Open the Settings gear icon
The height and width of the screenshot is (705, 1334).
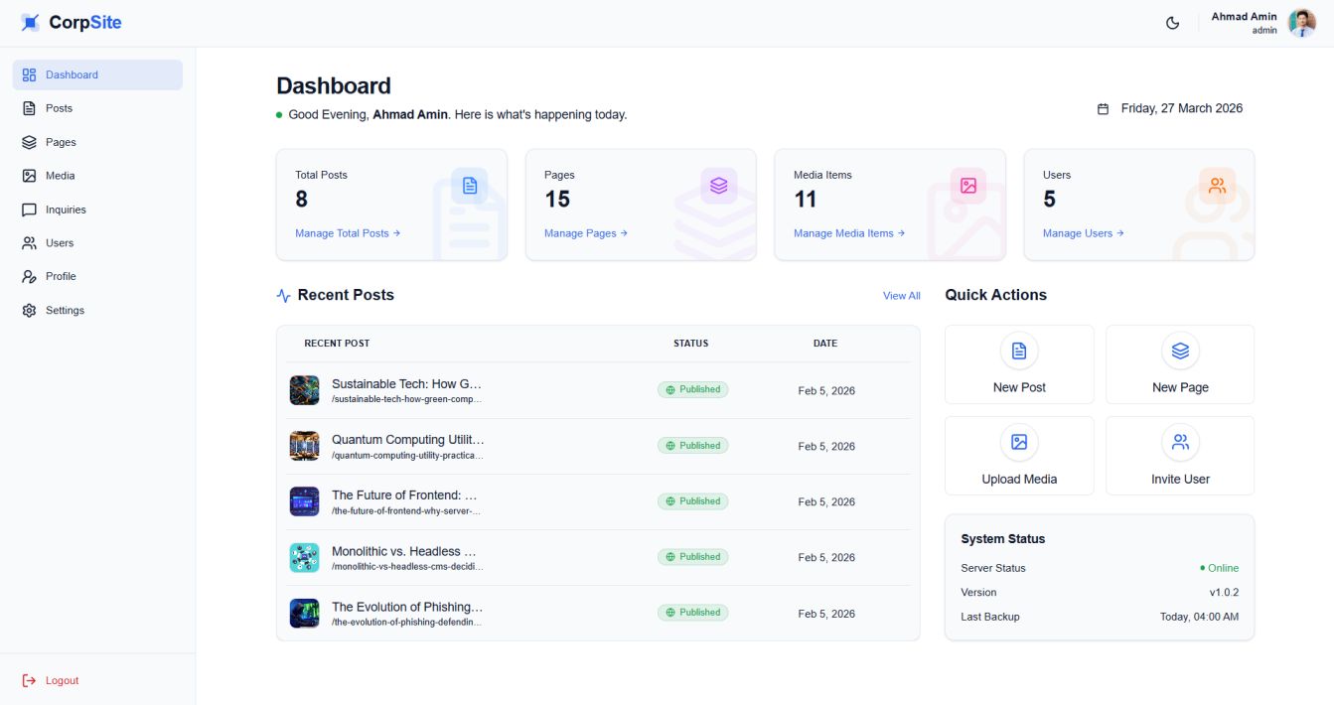tap(29, 310)
